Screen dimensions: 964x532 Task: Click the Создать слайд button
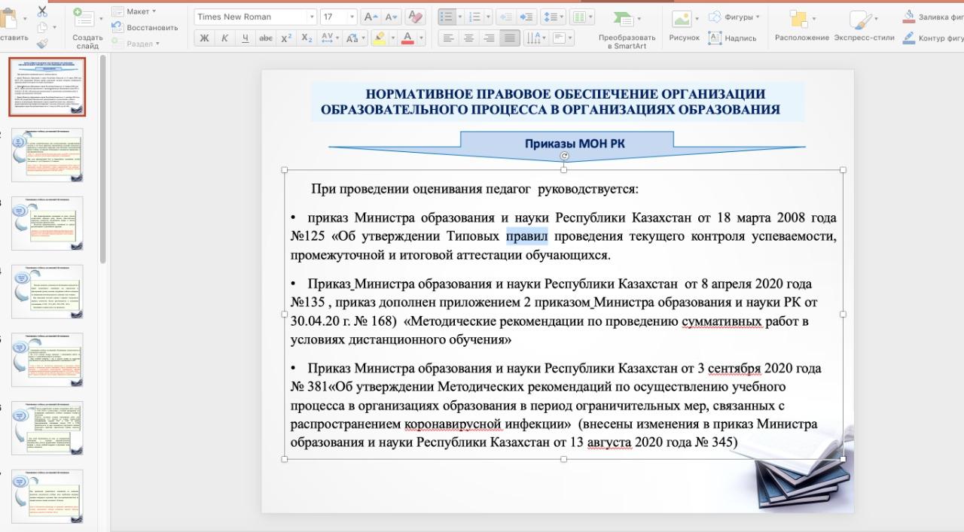click(87, 25)
